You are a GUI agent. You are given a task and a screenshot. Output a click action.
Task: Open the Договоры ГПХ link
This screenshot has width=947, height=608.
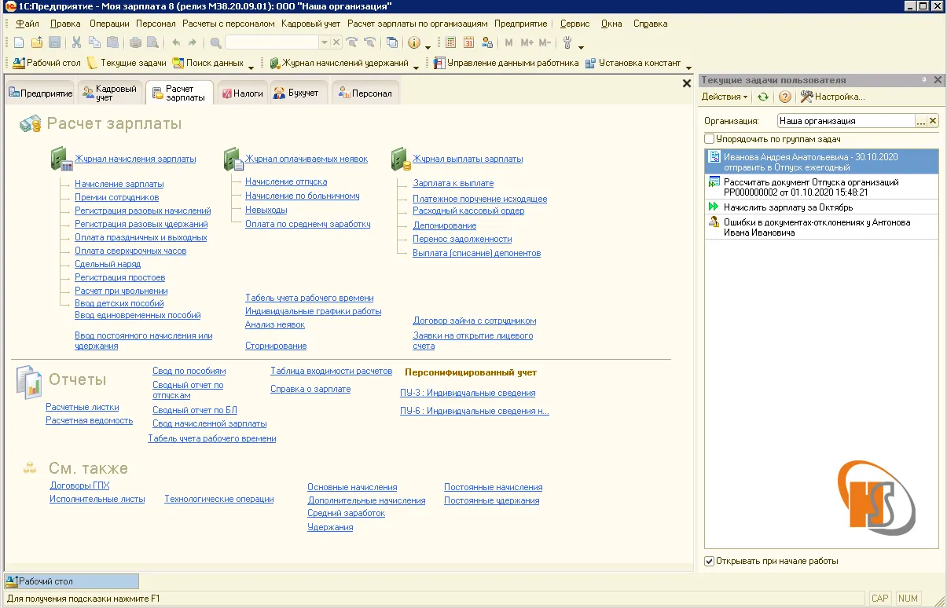click(x=79, y=485)
